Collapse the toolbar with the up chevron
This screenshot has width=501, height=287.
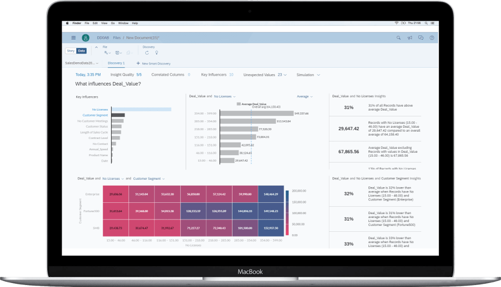96,47
